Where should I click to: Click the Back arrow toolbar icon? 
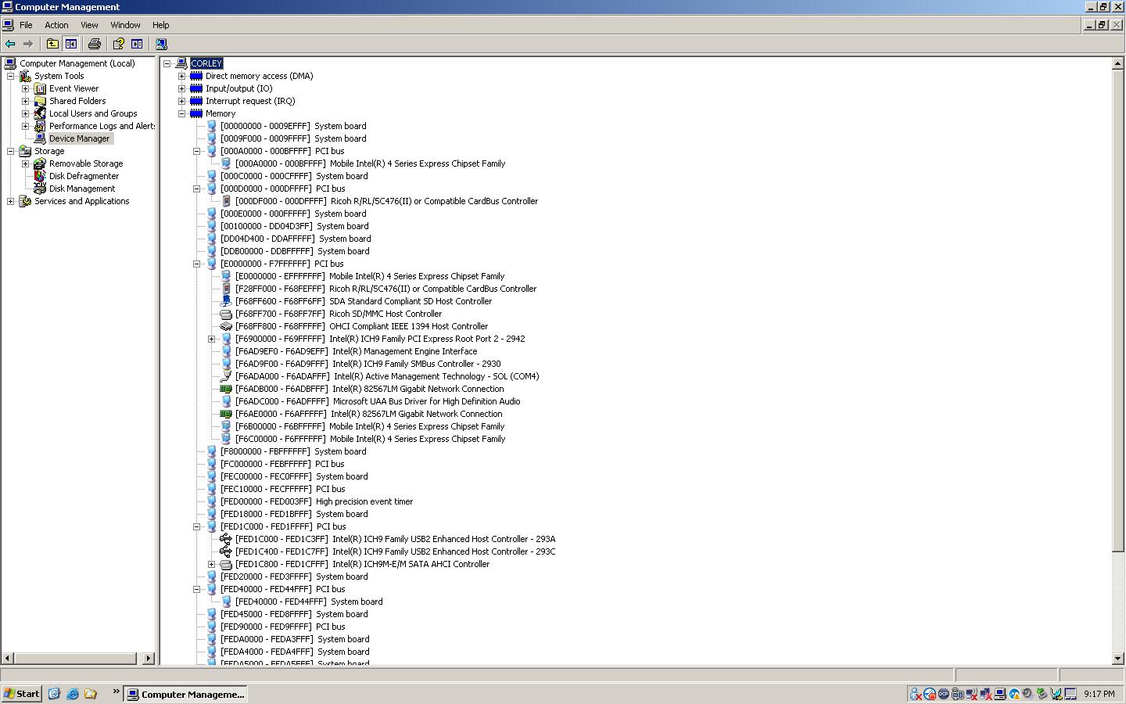[x=10, y=44]
